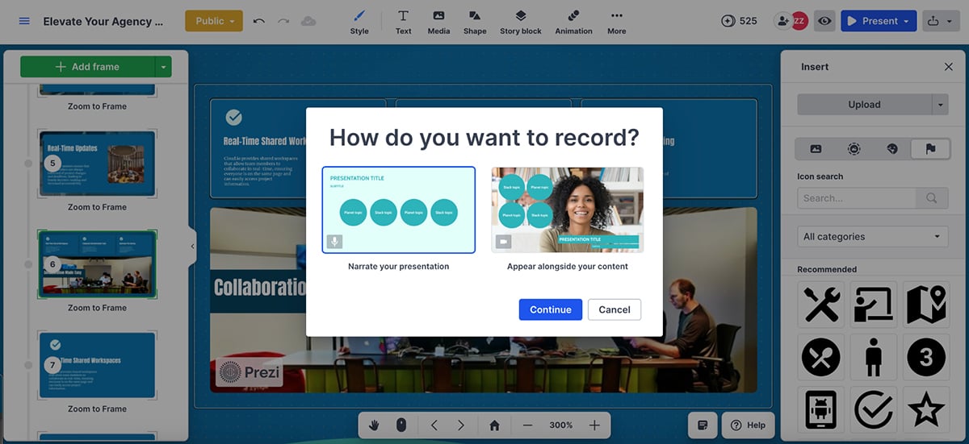The width and height of the screenshot is (969, 444).
Task: Switch to the images tab in Insert panel
Action: pos(816,149)
